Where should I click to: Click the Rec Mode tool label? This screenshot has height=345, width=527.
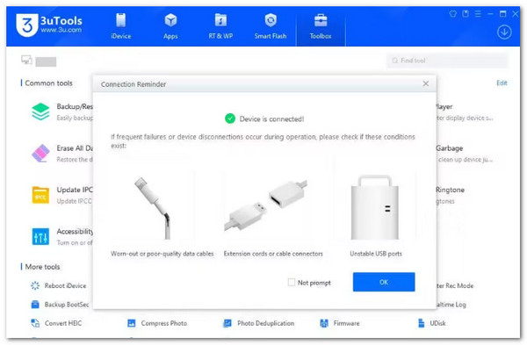(x=455, y=286)
